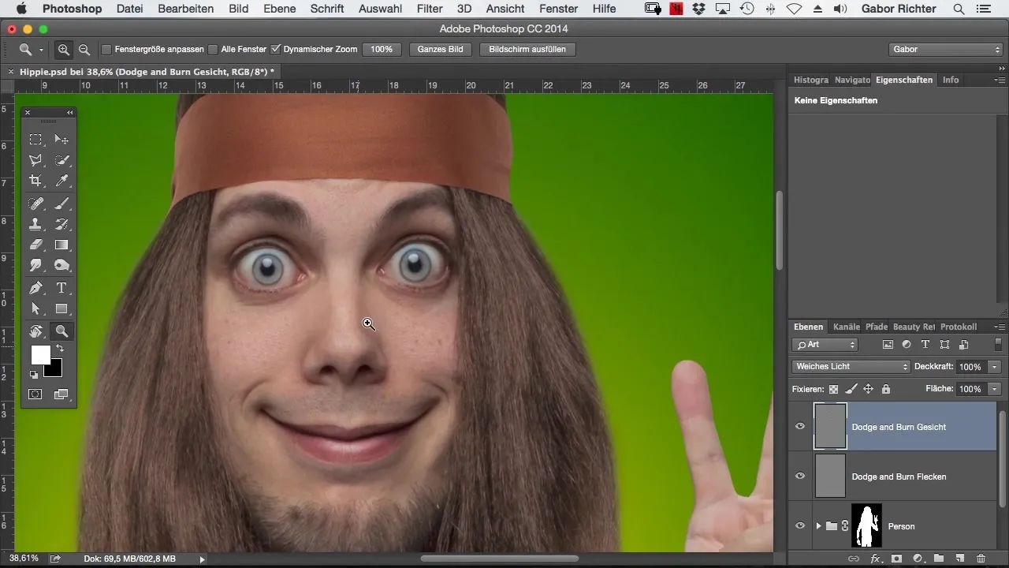Select the Quick Selection tool
Viewport: 1009px width, 568px height.
tap(61, 160)
